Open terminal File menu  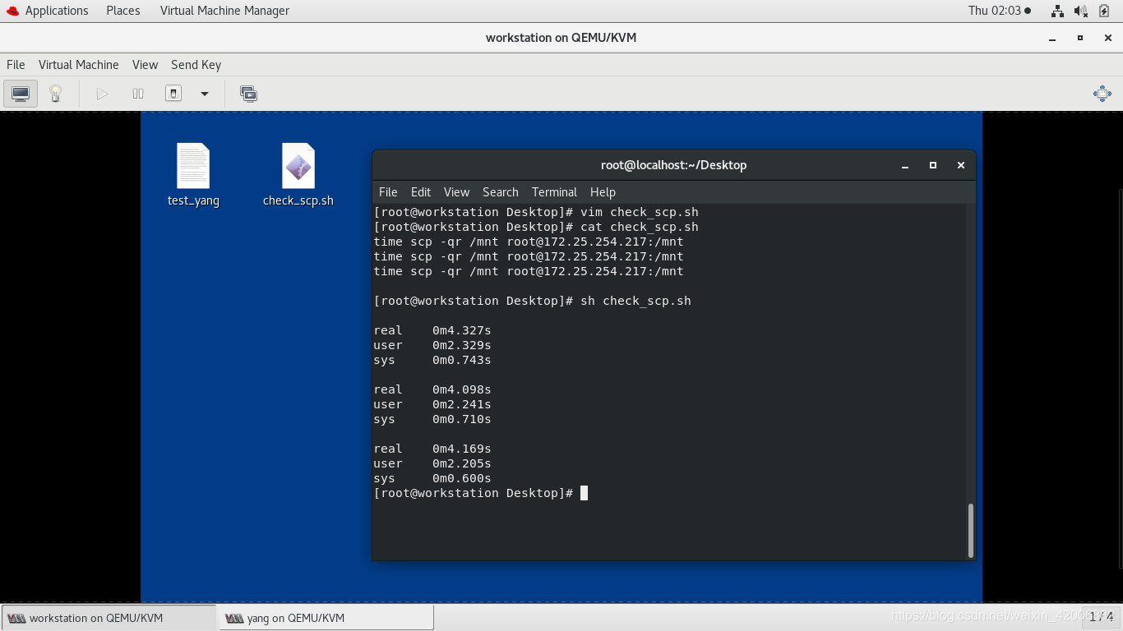pos(388,192)
